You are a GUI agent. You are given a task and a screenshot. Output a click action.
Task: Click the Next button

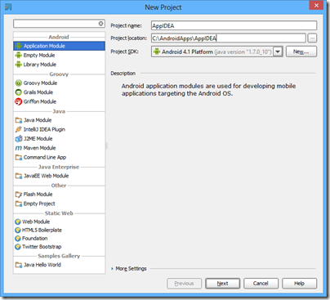(x=222, y=284)
